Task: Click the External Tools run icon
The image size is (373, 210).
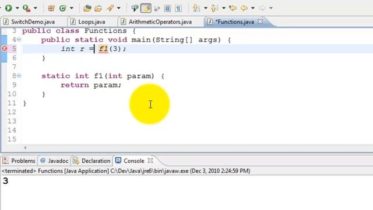Action: coord(26,8)
